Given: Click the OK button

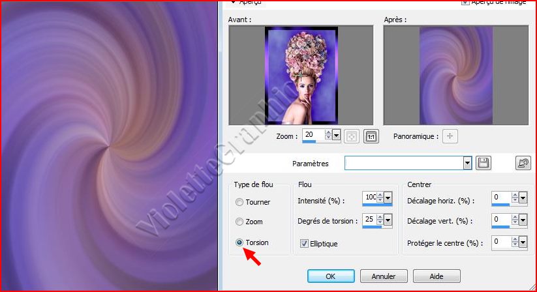Looking at the screenshot, I should coord(331,276).
